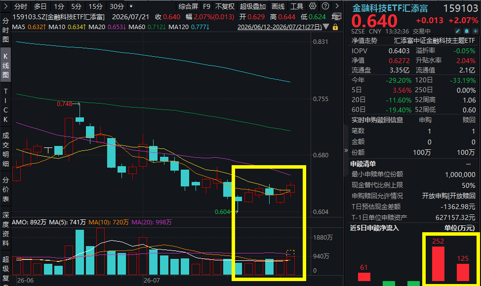Open the help question mark icon
Screen dimensions: 481x286
(325, 6)
